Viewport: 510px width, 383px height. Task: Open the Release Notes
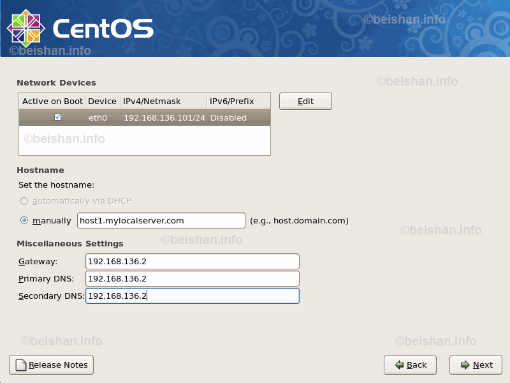coord(51,365)
